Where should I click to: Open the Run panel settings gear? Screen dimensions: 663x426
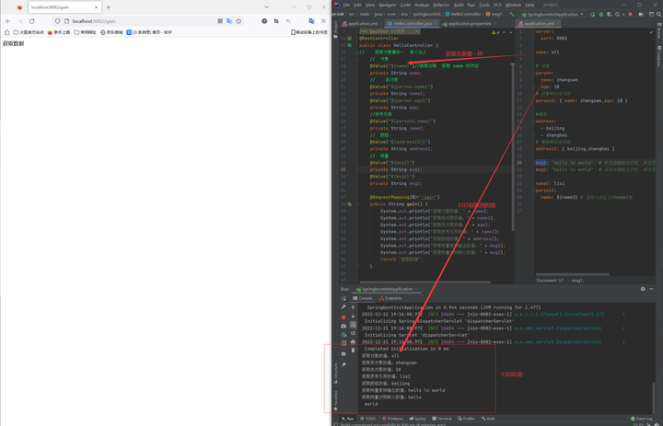(643, 289)
